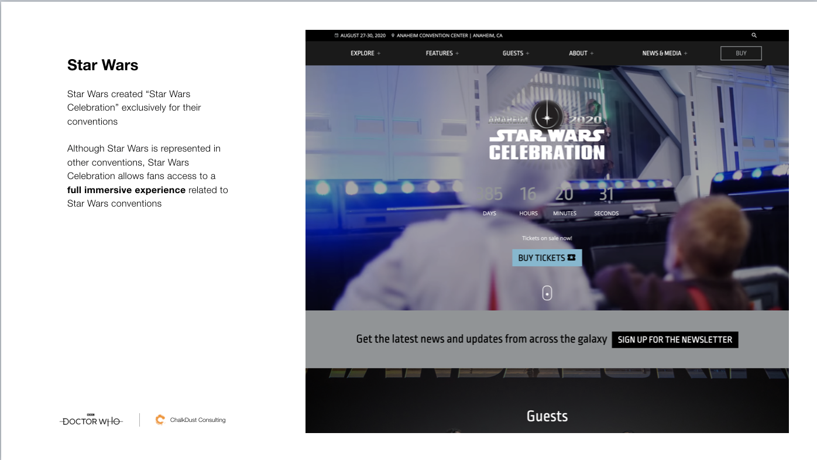The width and height of the screenshot is (817, 460).
Task: Click SIGN UP FOR THE NEWSLETTER button
Action: (x=675, y=339)
